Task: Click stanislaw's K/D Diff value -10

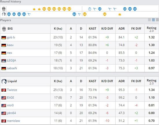Action: [x=107, y=121]
